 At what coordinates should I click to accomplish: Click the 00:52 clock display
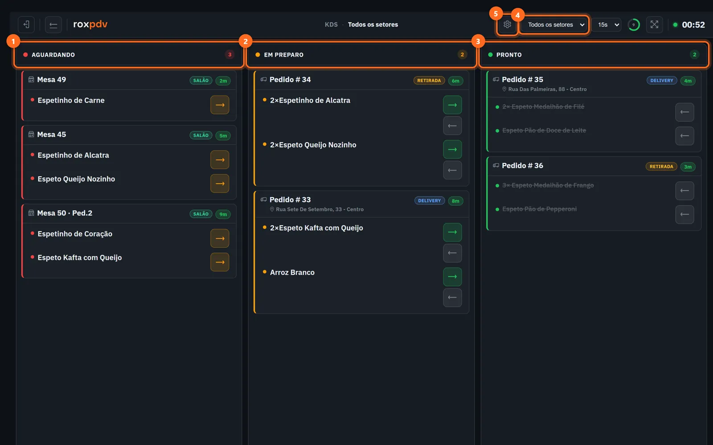point(693,24)
